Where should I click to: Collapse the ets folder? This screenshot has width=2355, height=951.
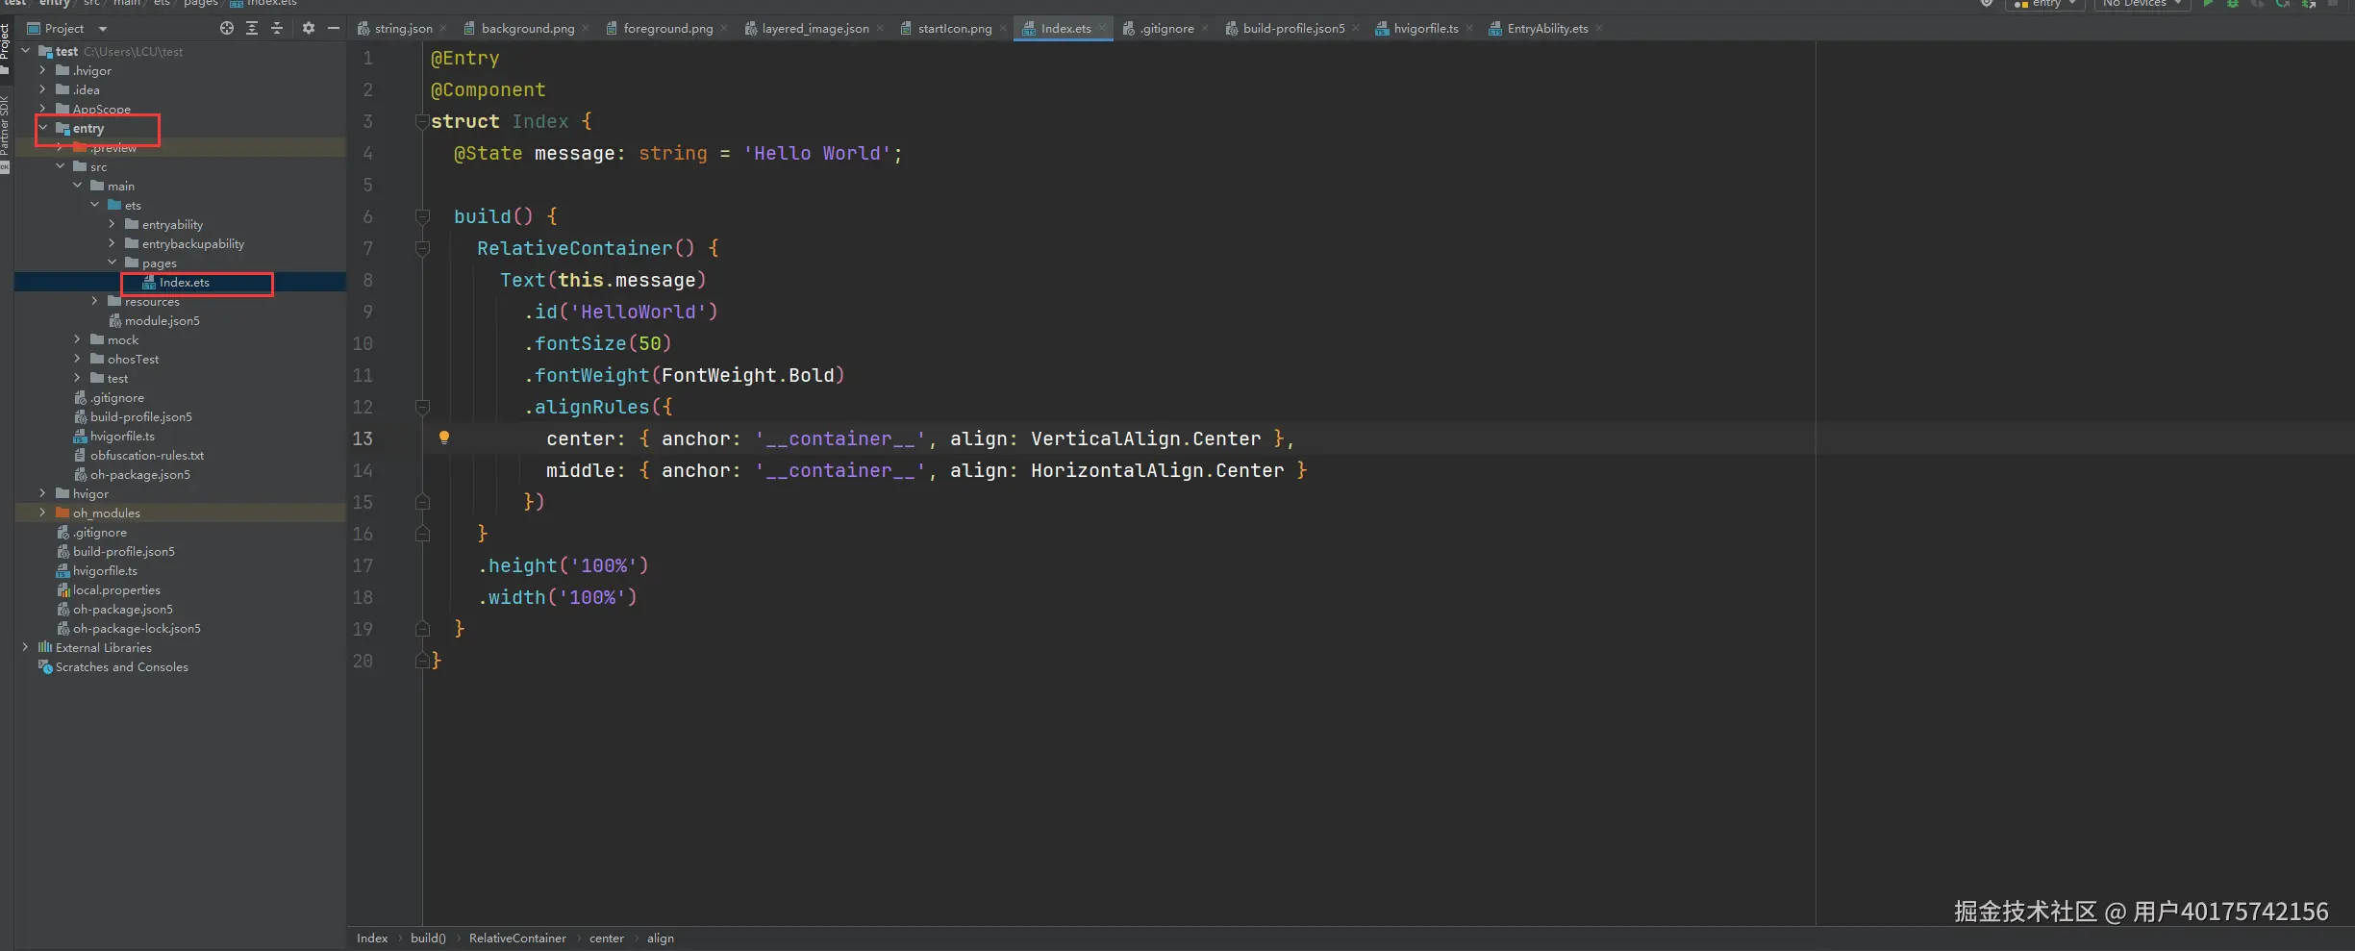click(94, 205)
